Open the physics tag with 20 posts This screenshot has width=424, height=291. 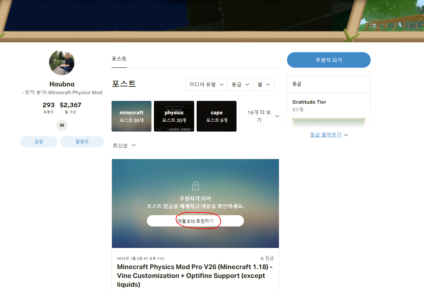(174, 116)
